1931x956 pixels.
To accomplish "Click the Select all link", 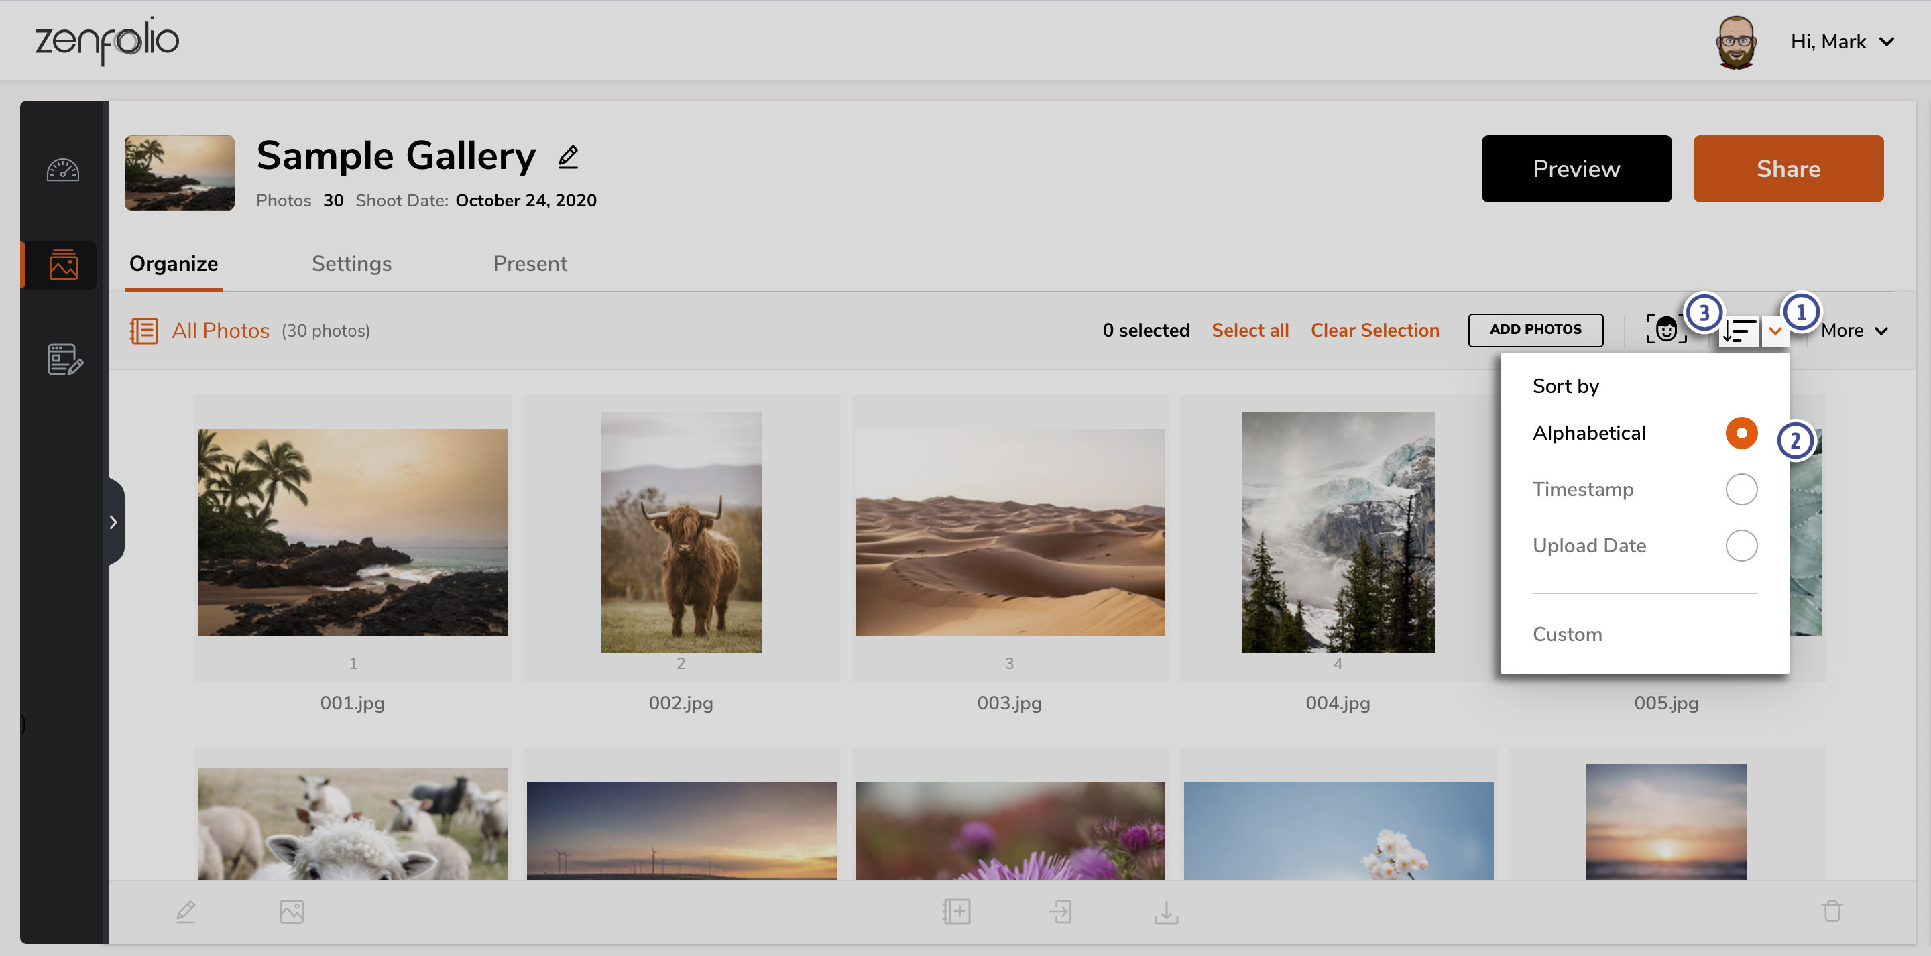I will click(x=1250, y=330).
